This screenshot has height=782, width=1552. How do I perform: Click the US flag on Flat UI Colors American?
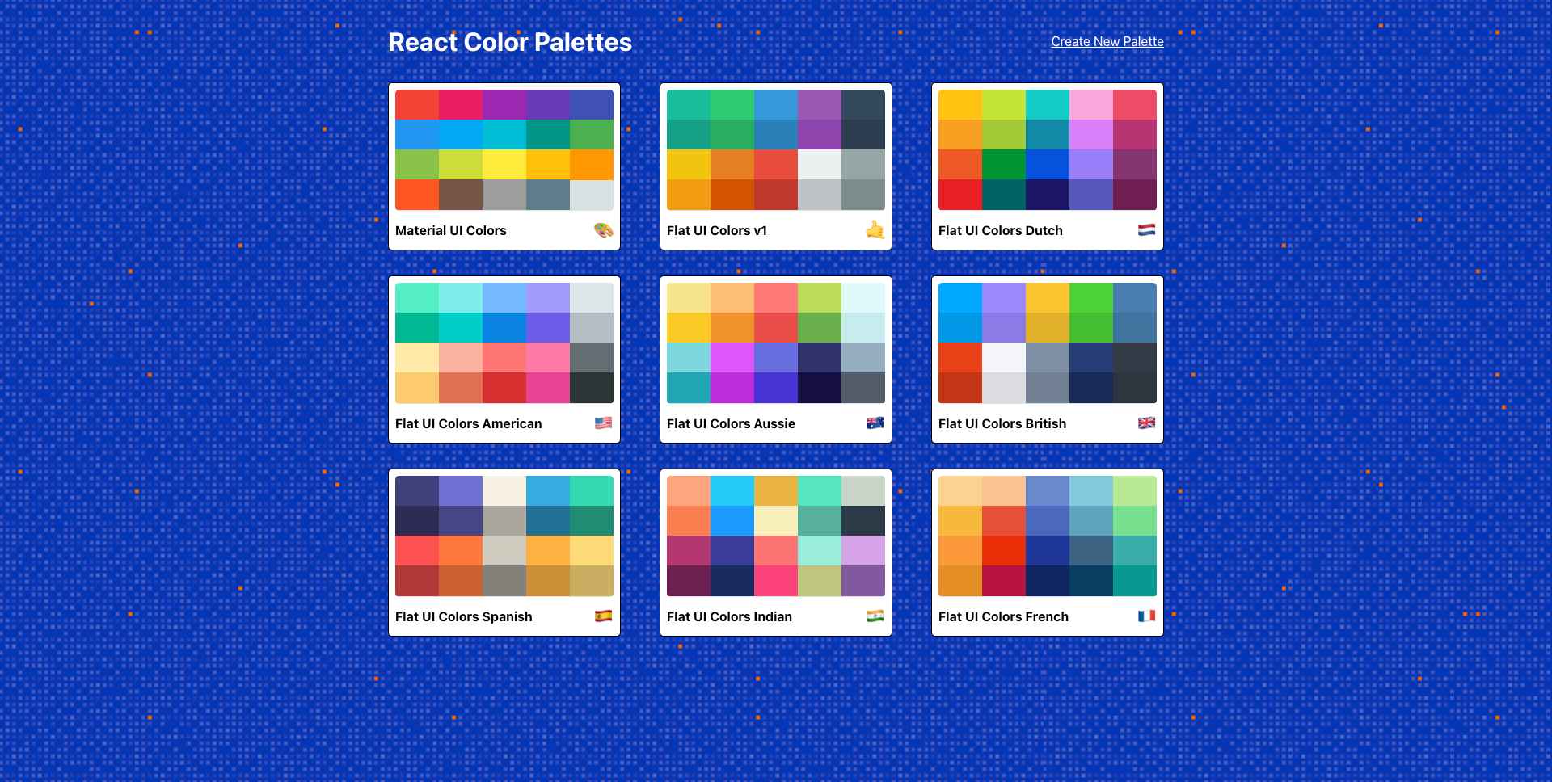click(603, 423)
